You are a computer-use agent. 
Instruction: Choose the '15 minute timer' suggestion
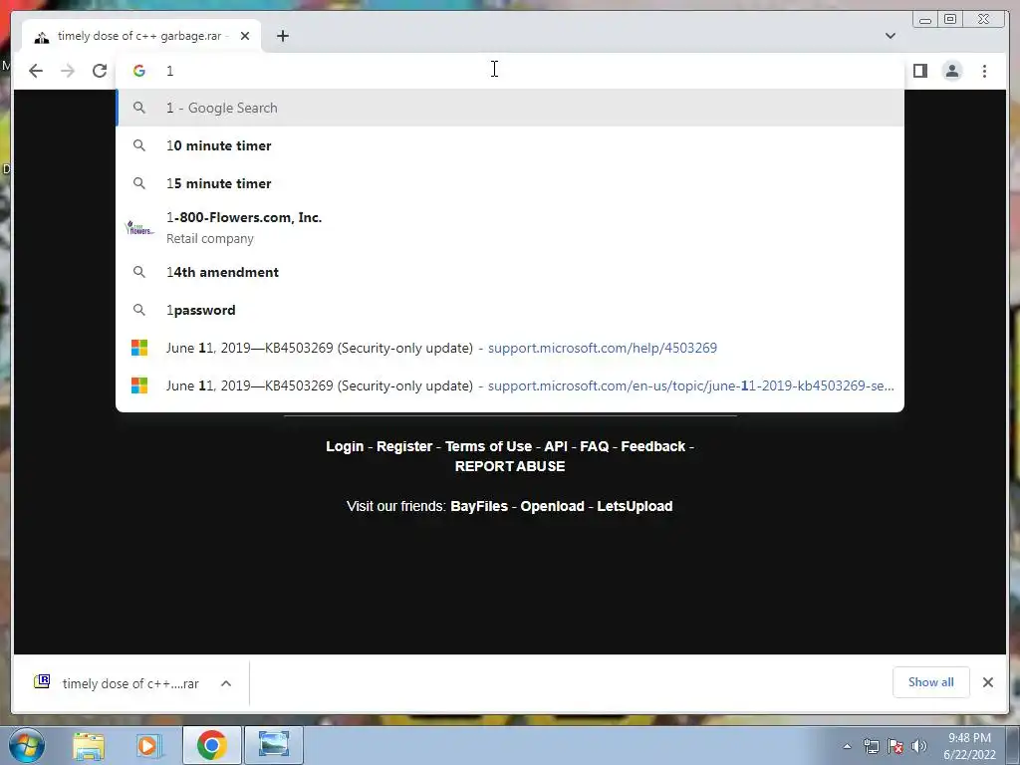509,183
